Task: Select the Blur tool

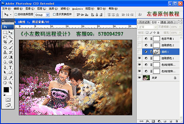Action: pos(5,62)
